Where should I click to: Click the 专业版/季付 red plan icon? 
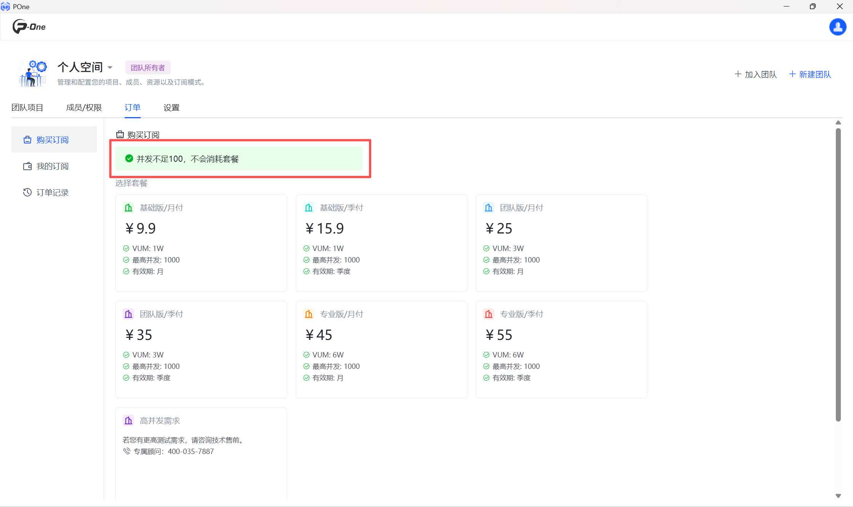[x=489, y=314]
